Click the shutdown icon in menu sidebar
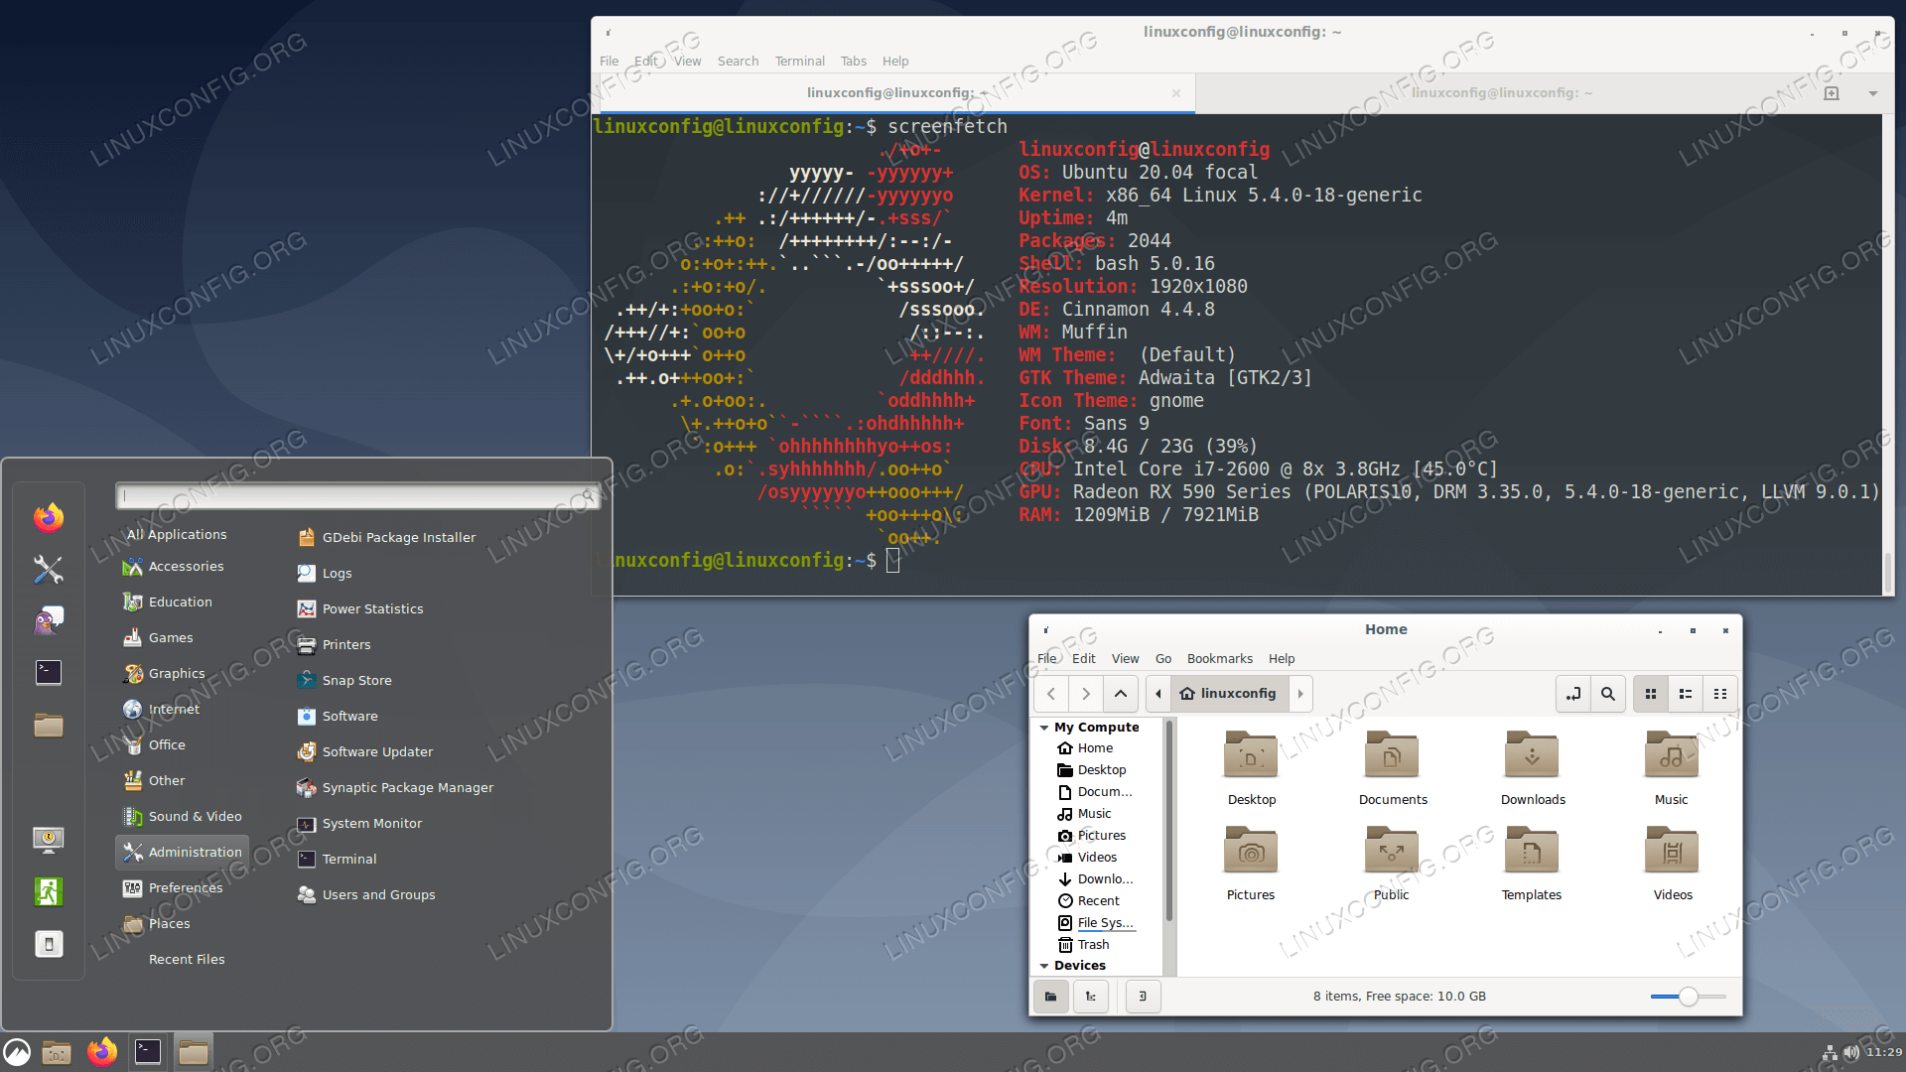Screen dimensions: 1906x1072 (48, 943)
